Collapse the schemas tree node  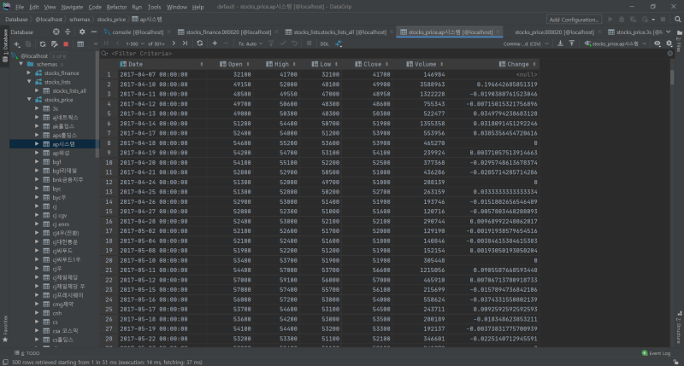(x=21, y=64)
